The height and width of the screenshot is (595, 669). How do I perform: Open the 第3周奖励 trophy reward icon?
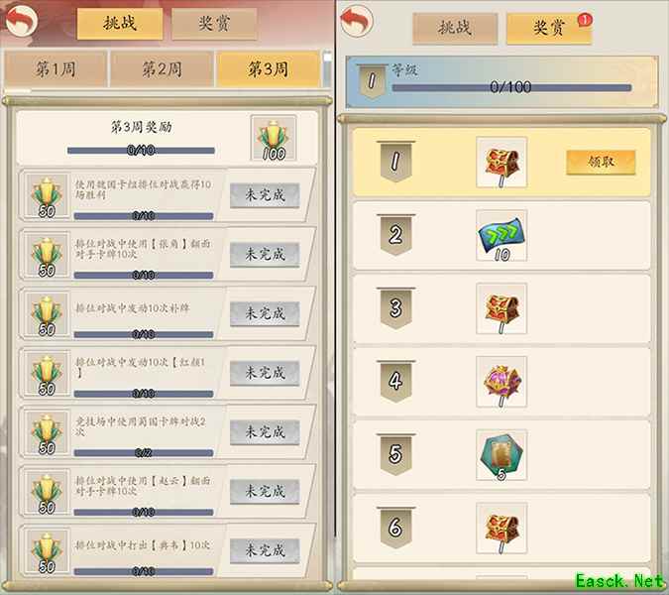pyautogui.click(x=274, y=138)
